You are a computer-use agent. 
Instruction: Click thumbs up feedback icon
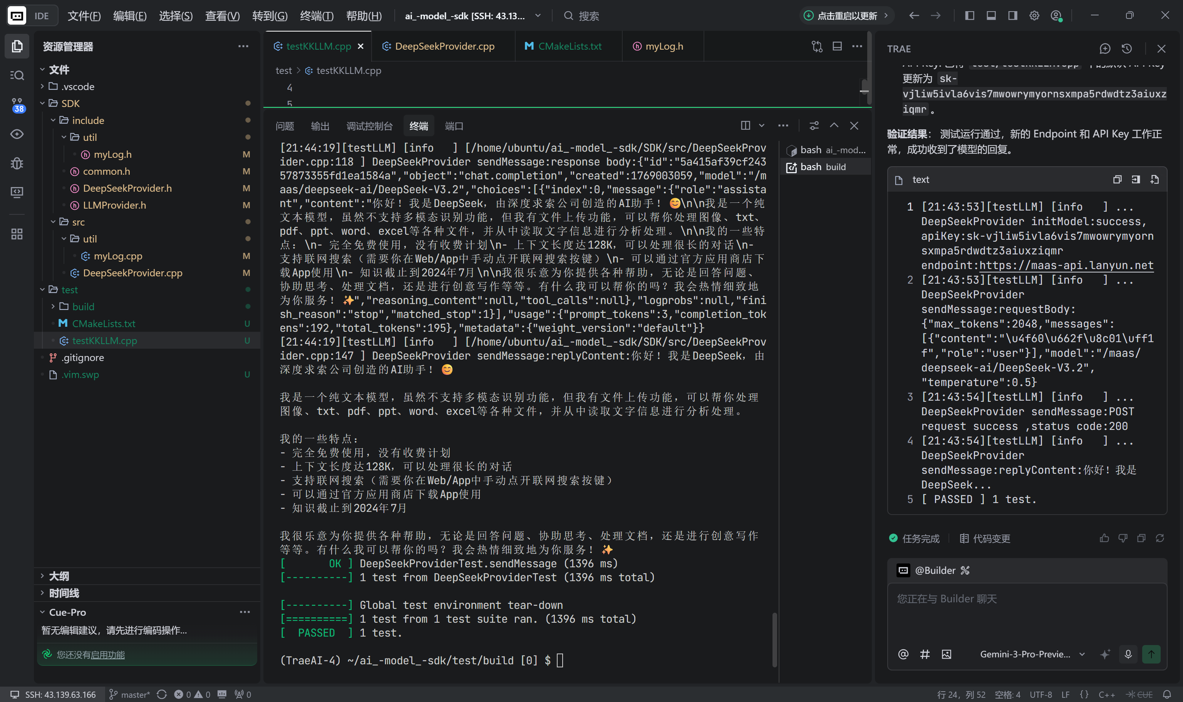click(x=1104, y=538)
